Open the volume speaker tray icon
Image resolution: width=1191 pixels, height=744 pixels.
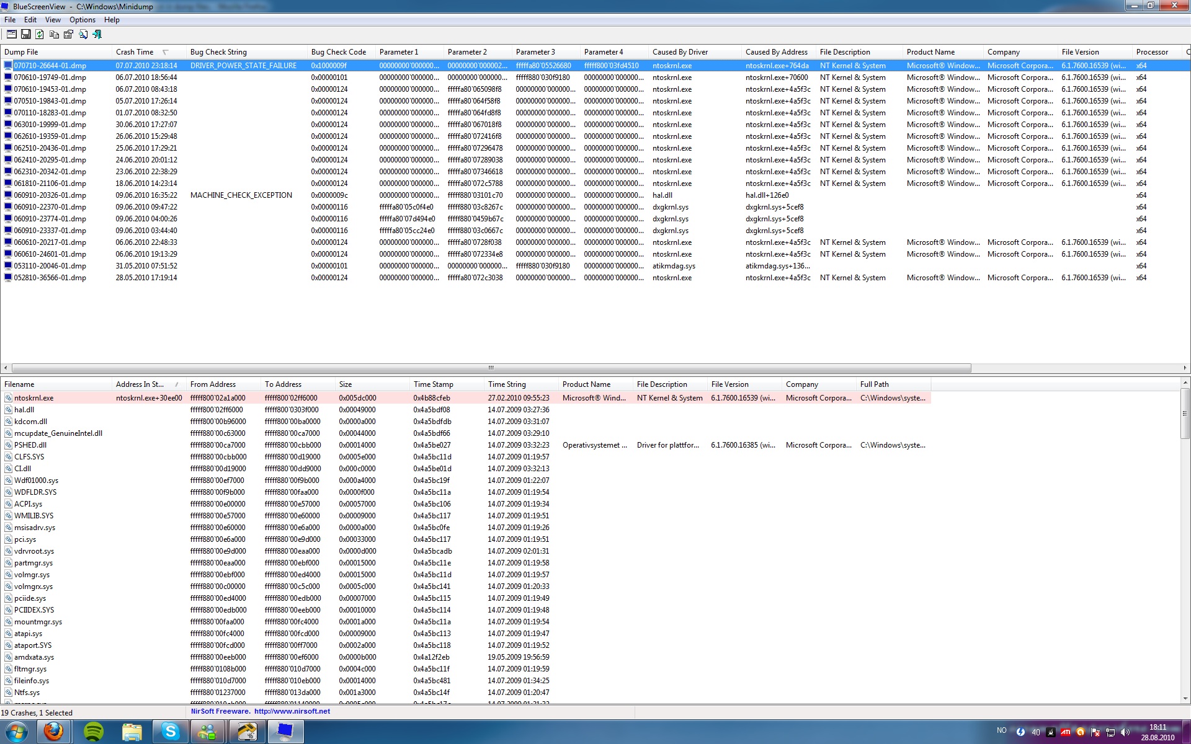(1125, 732)
